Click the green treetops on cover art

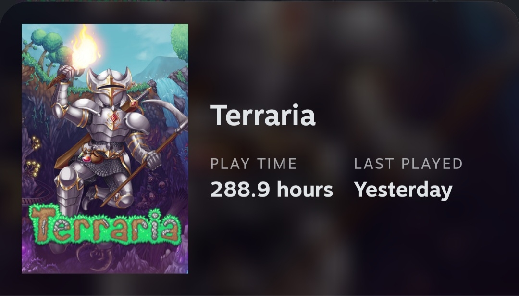49,43
